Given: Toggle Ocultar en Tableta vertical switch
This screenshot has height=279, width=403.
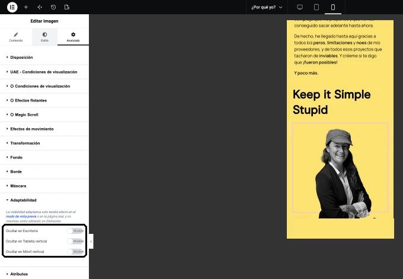Looking at the screenshot, I should (x=75, y=241).
